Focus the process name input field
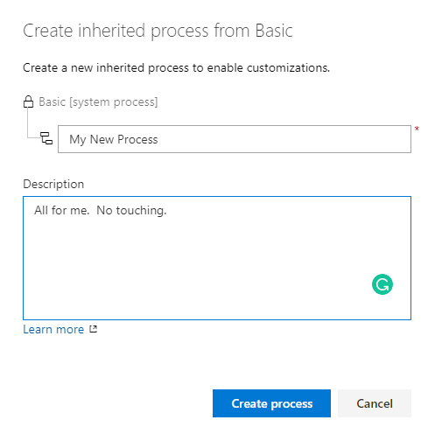 point(235,139)
